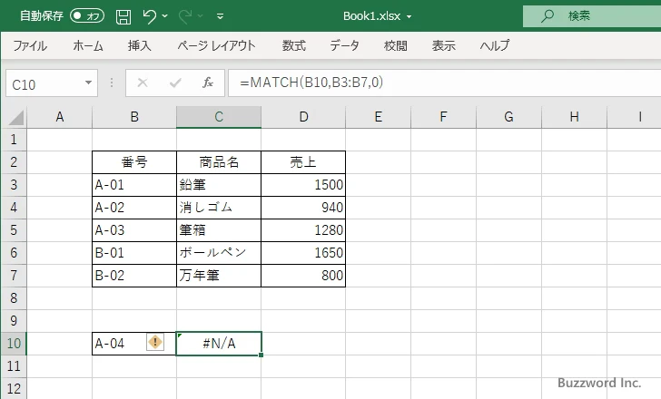The image size is (661, 399).
Task: Switch to the ホーム tab
Action: [88, 45]
